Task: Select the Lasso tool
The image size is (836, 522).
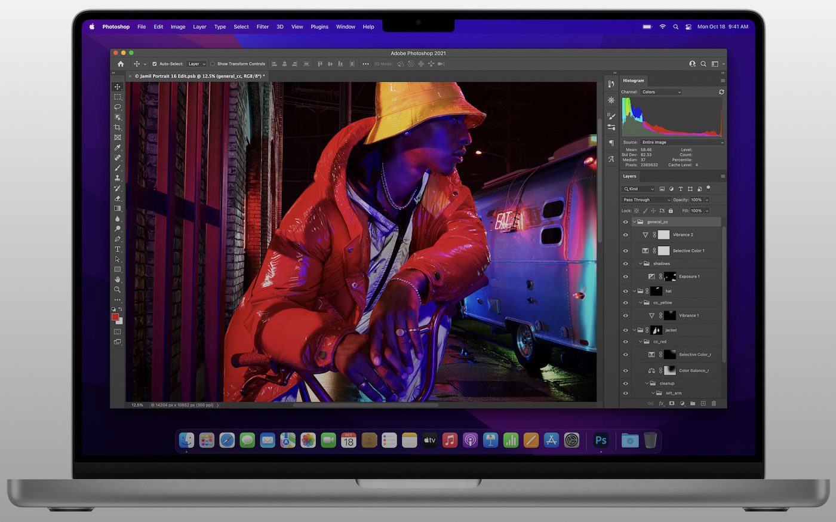Action: [118, 107]
